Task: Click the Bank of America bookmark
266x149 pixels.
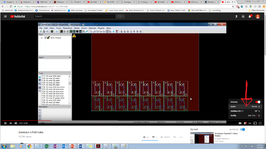Action: pos(136,11)
